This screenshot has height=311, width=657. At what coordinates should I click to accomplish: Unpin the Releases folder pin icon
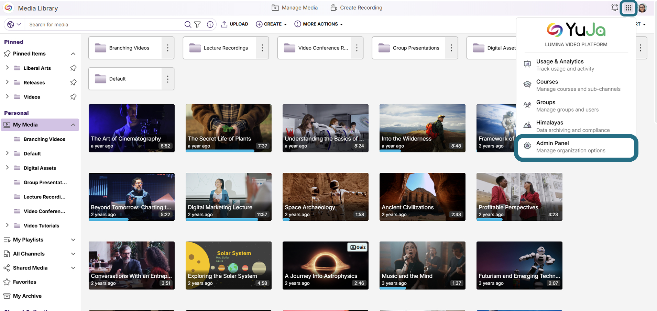pyautogui.click(x=73, y=82)
